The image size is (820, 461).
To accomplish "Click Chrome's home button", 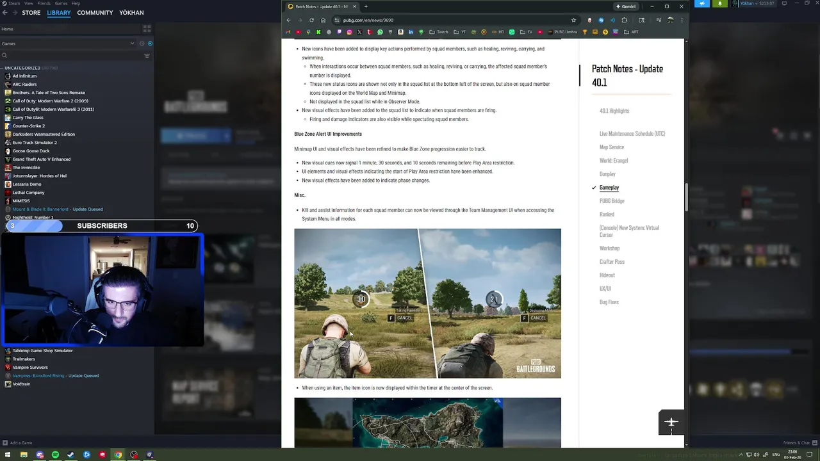I will [323, 20].
